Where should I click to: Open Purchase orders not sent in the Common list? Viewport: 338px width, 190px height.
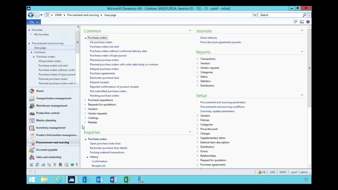tap(104, 47)
